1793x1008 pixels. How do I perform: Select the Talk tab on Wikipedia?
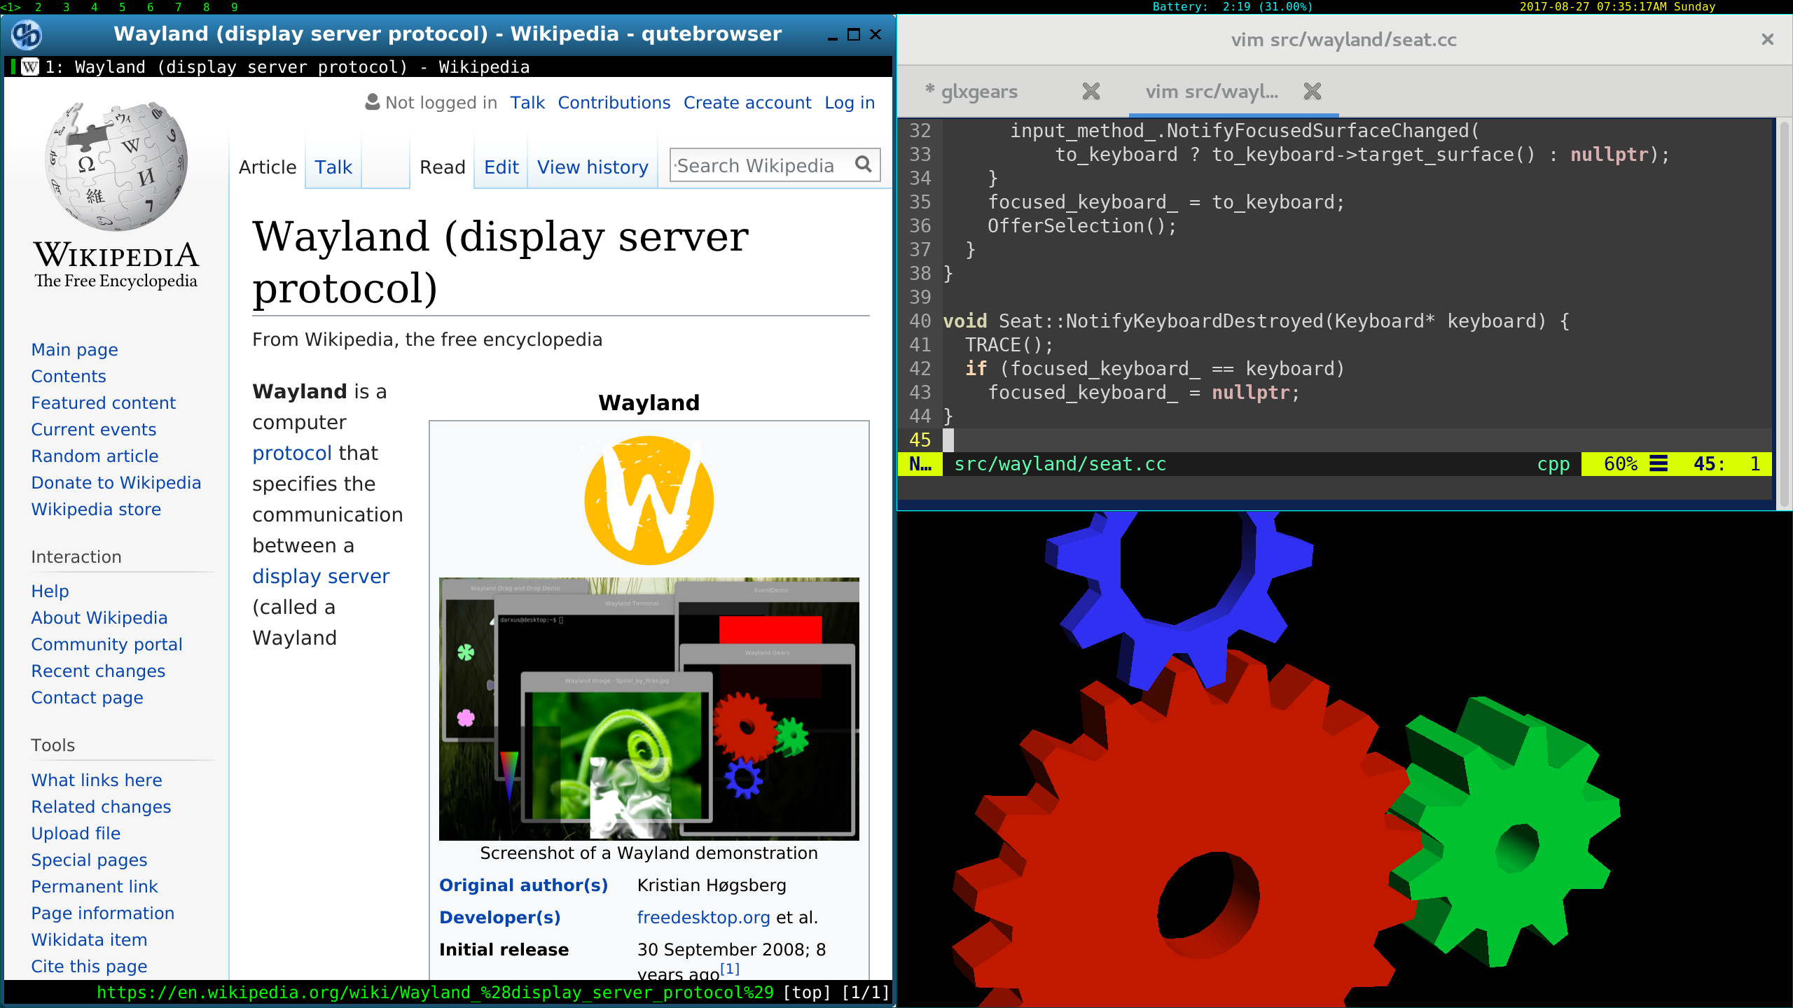coord(333,166)
